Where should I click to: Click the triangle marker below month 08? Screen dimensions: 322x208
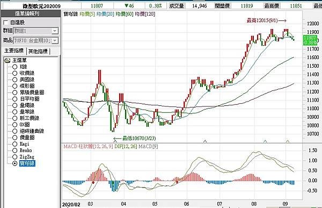[265, 141]
